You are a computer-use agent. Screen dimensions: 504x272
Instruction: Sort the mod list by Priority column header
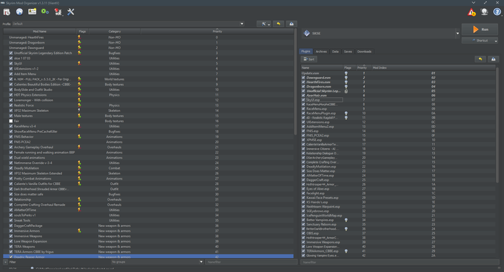(x=217, y=31)
